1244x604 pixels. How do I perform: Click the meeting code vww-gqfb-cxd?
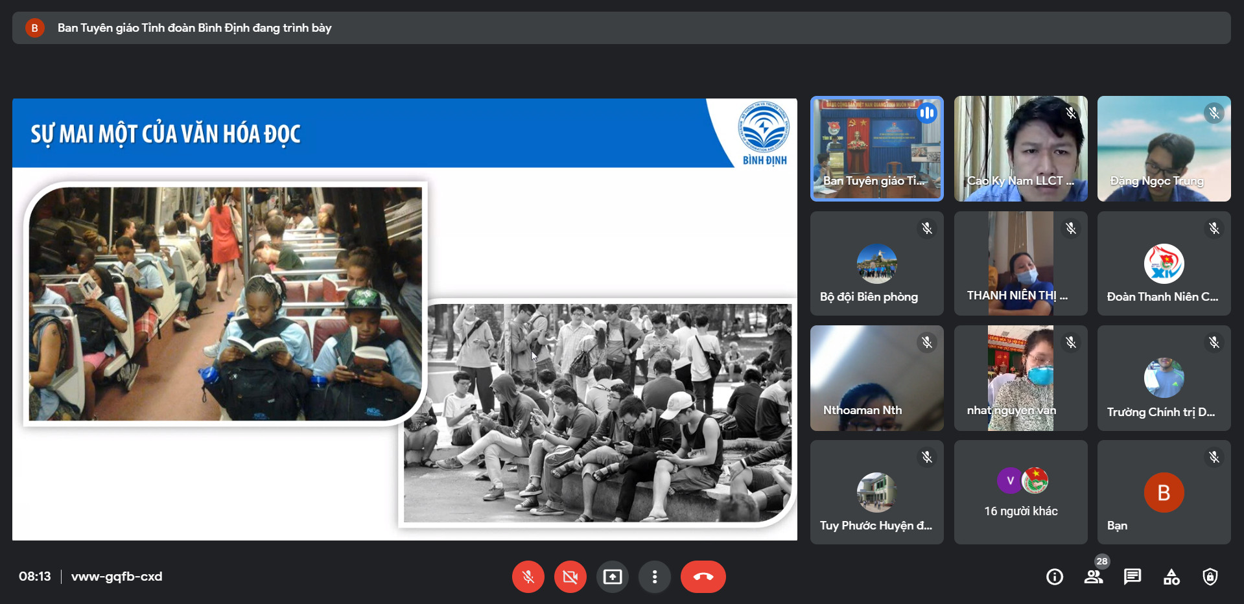pos(117,577)
